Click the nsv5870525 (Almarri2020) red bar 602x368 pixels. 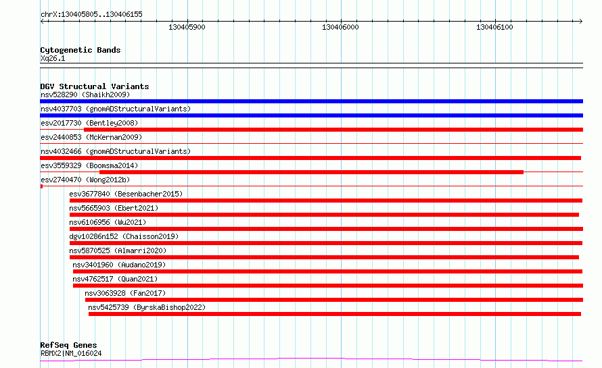tap(324, 257)
